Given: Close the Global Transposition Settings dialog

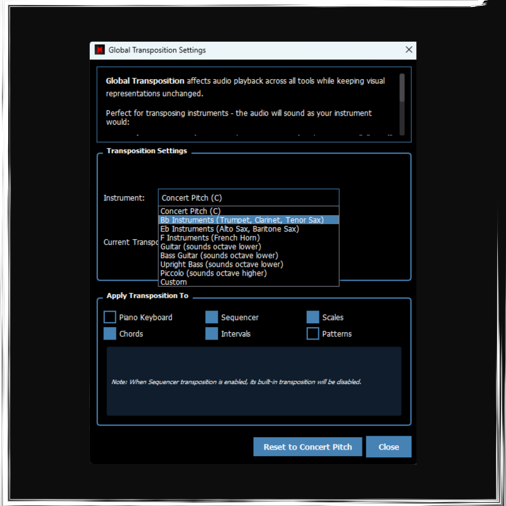Looking at the screenshot, I should pos(409,50).
